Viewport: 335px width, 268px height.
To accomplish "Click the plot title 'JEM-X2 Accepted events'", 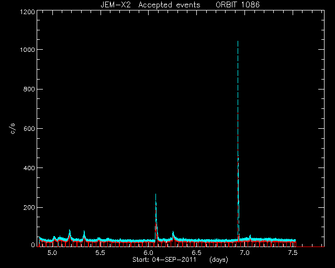I will (x=150, y=5).
